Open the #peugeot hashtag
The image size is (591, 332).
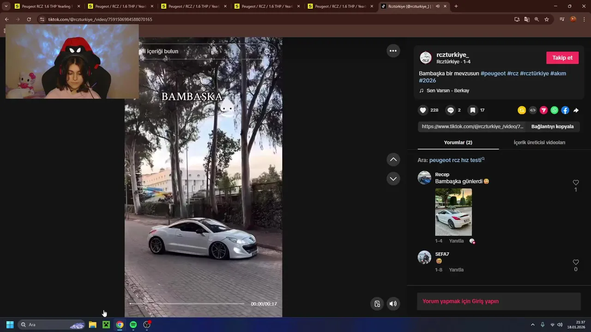[x=493, y=73]
